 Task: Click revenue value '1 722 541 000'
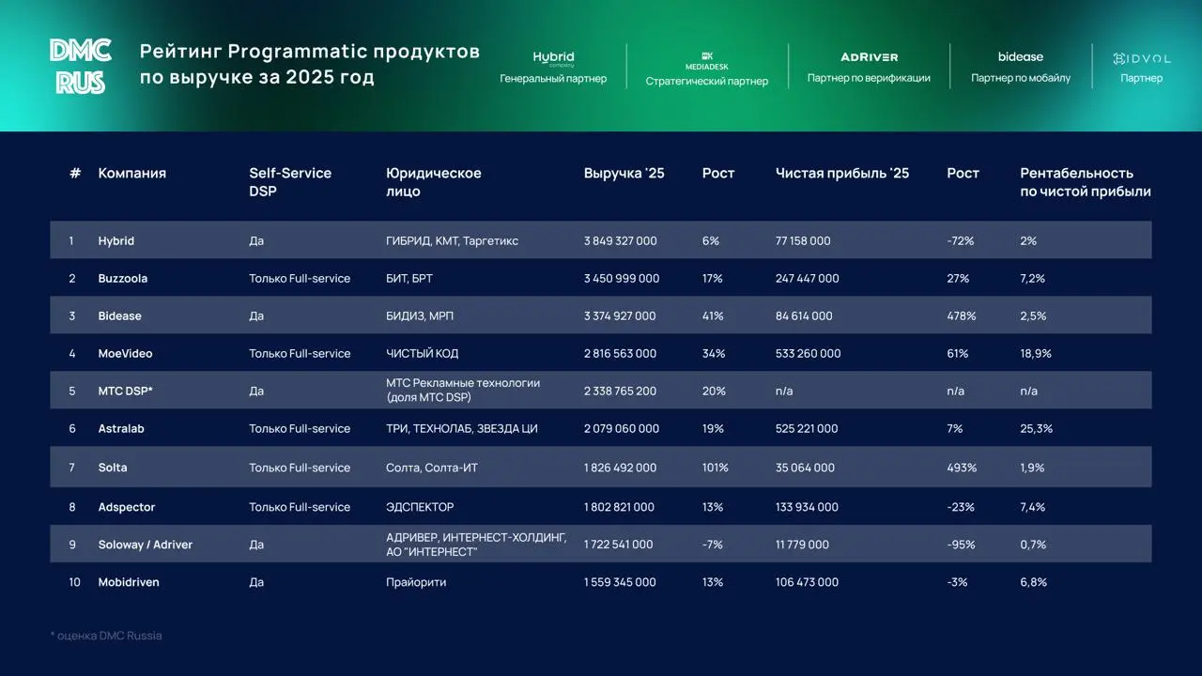pos(618,545)
